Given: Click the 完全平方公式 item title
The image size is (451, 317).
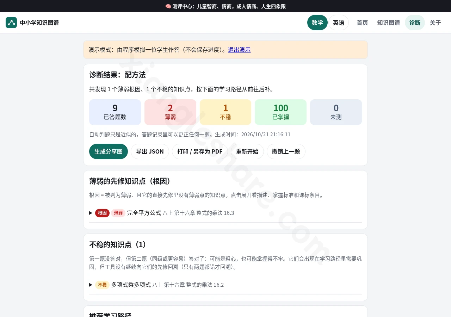Looking at the screenshot, I should pos(144,213).
